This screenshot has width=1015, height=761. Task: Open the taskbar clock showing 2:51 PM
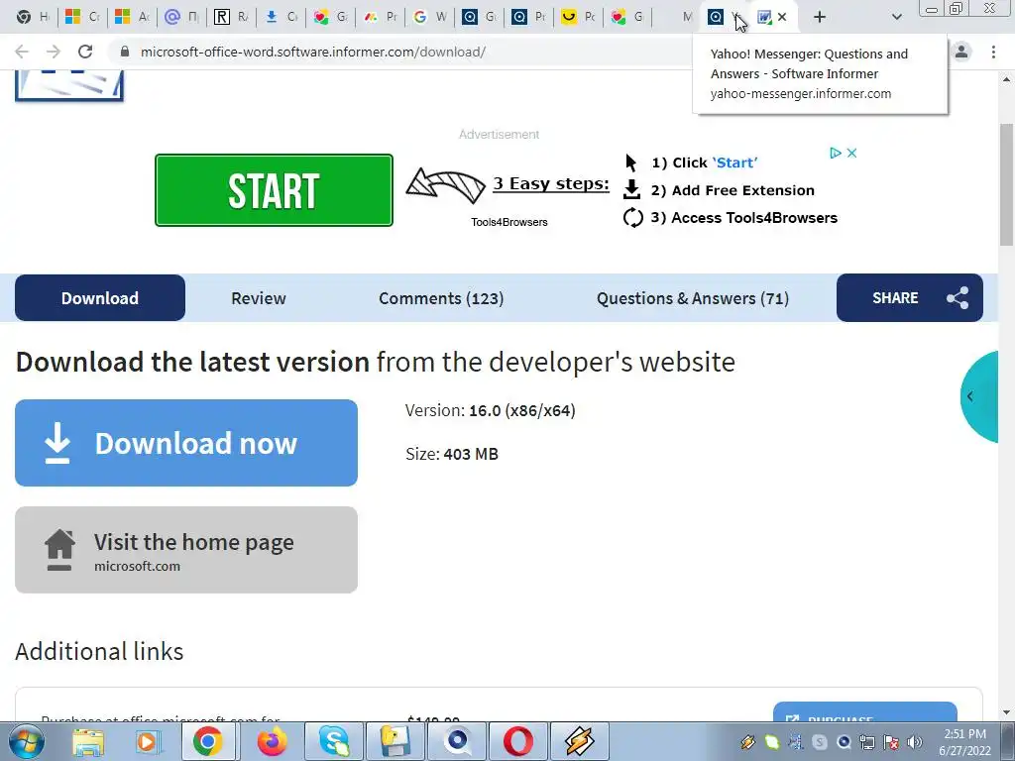pyautogui.click(x=964, y=742)
